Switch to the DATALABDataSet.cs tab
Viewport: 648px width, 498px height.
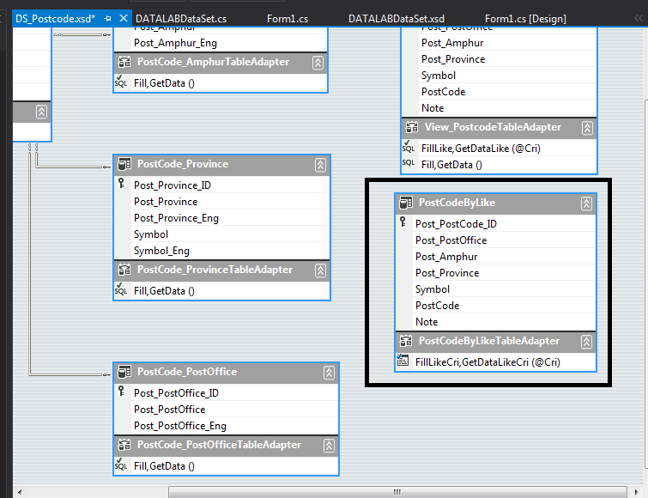pos(181,19)
